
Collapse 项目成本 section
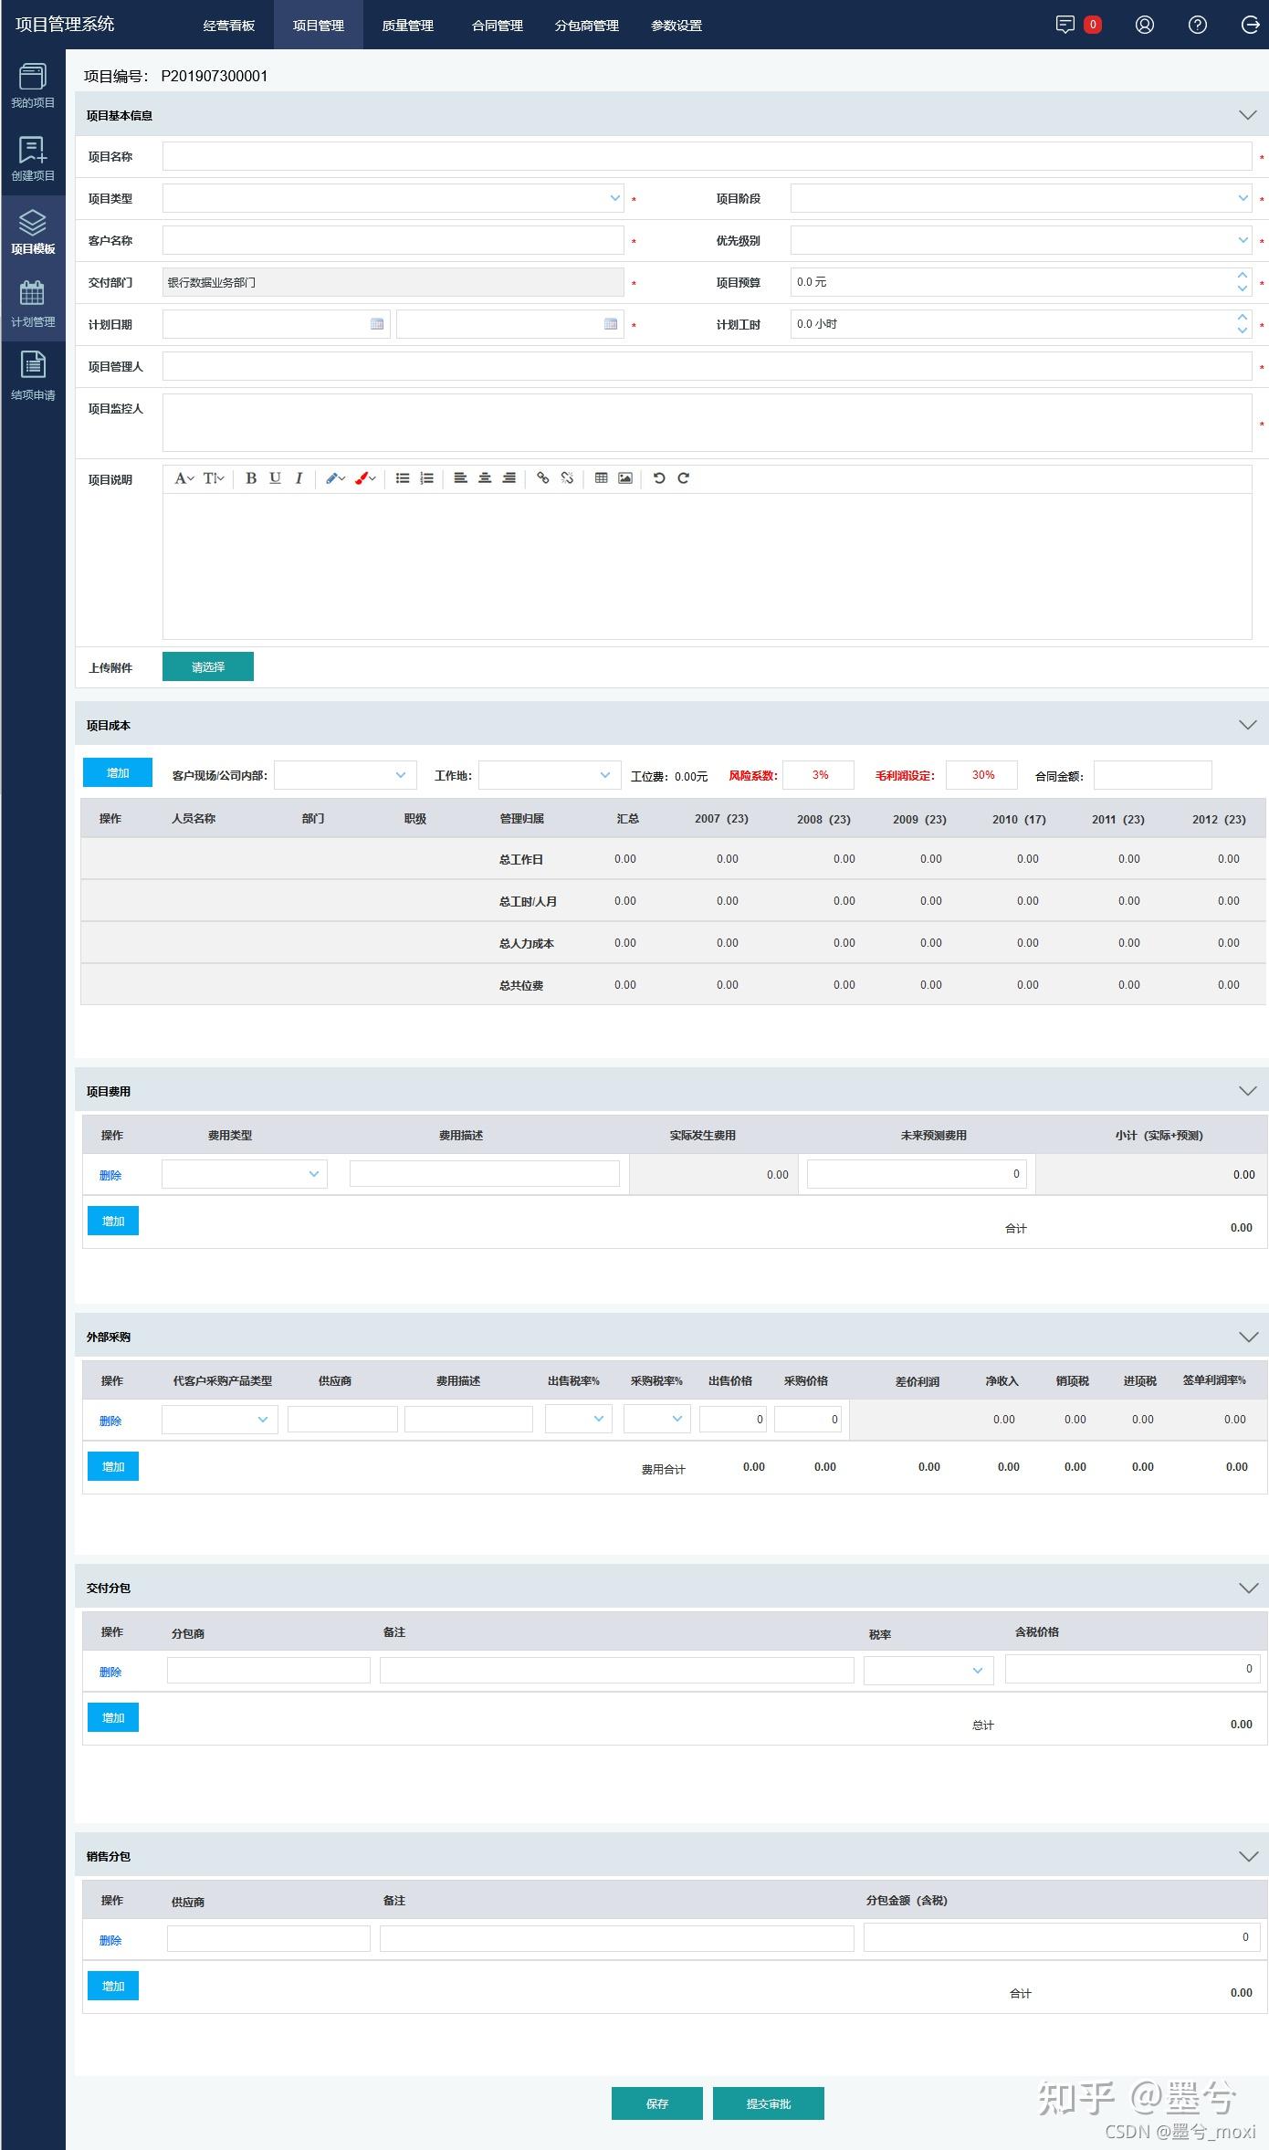tap(1247, 725)
